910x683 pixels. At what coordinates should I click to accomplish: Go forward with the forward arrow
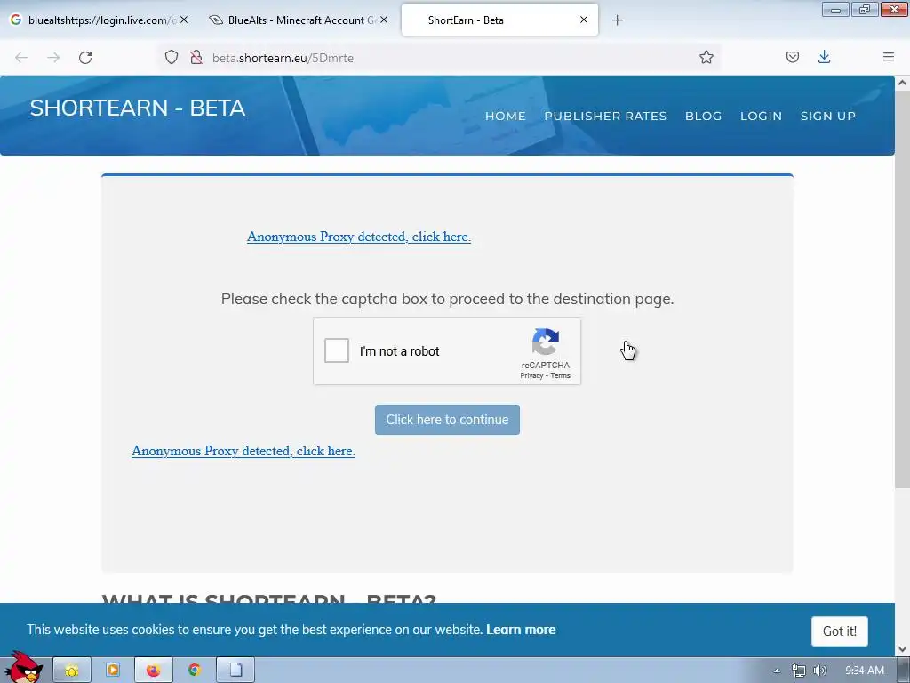click(x=53, y=58)
